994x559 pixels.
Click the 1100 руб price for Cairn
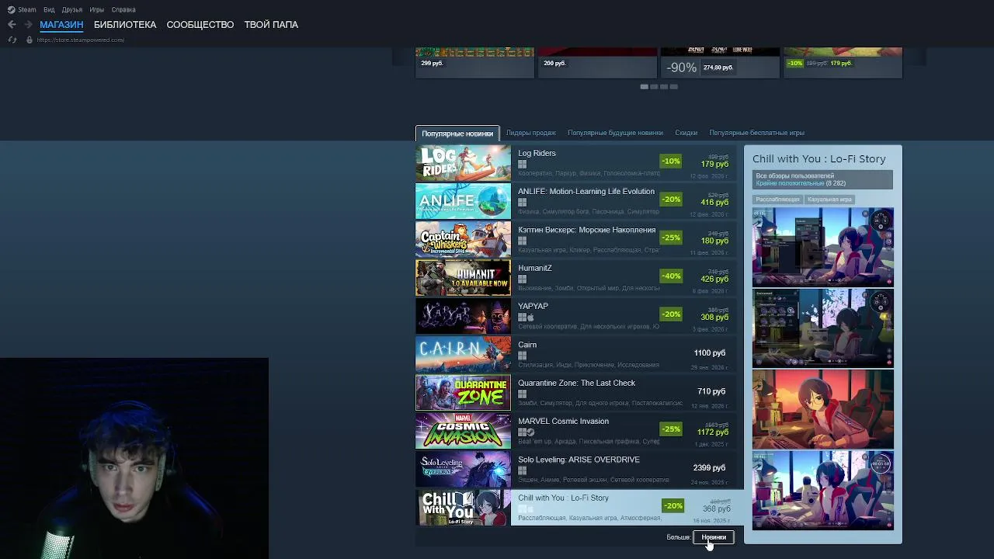709,353
